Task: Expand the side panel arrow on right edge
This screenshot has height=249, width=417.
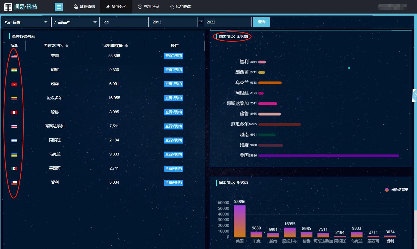Action: point(415,95)
